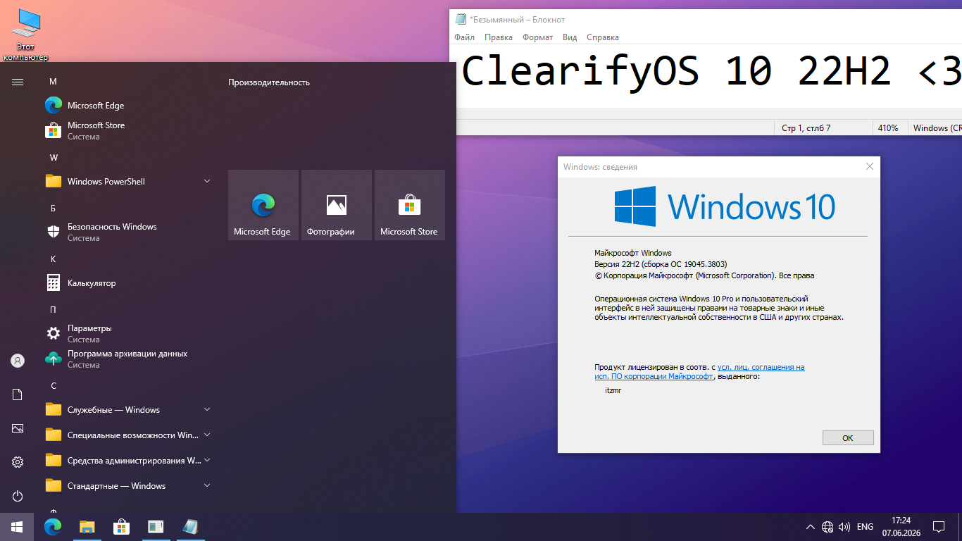Open the power options in Start menu

(x=18, y=496)
